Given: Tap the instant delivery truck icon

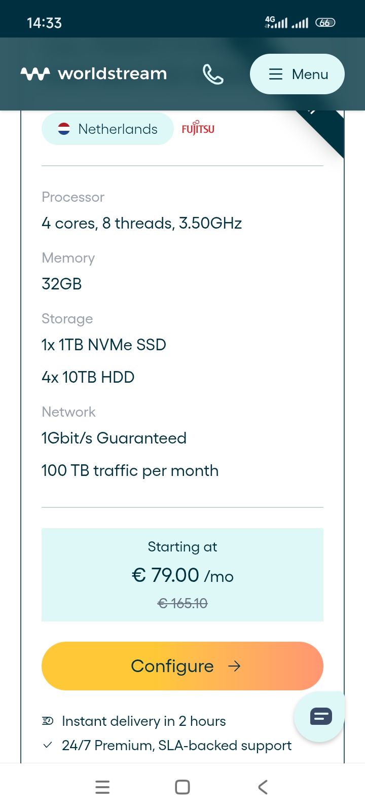Looking at the screenshot, I should pos(48,721).
